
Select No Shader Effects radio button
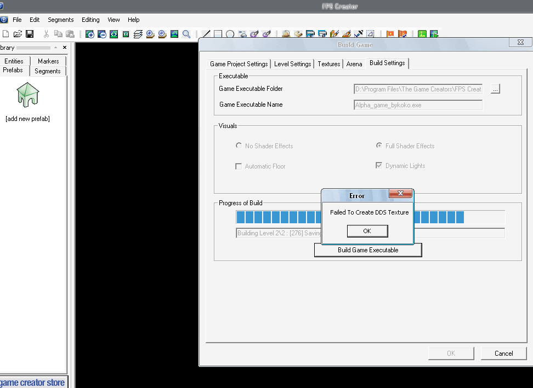239,146
